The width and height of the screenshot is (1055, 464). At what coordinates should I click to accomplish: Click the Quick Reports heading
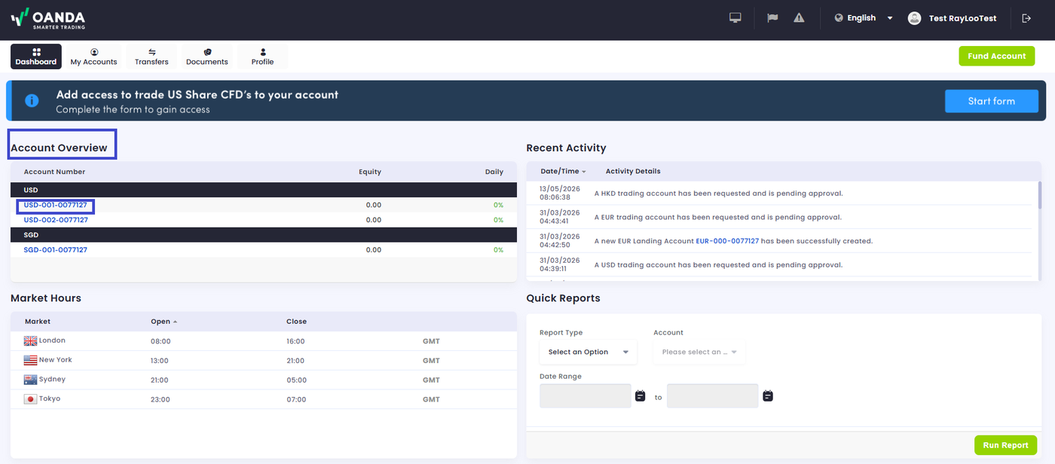tap(563, 298)
